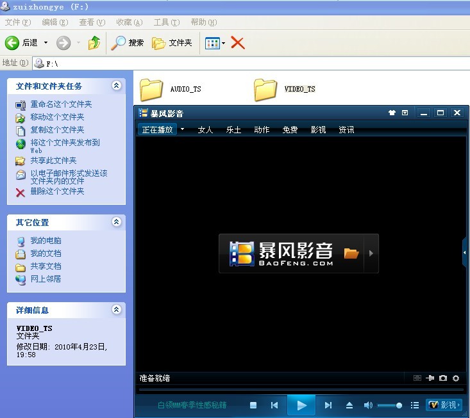Open the Views icon dropdown

[x=215, y=43]
